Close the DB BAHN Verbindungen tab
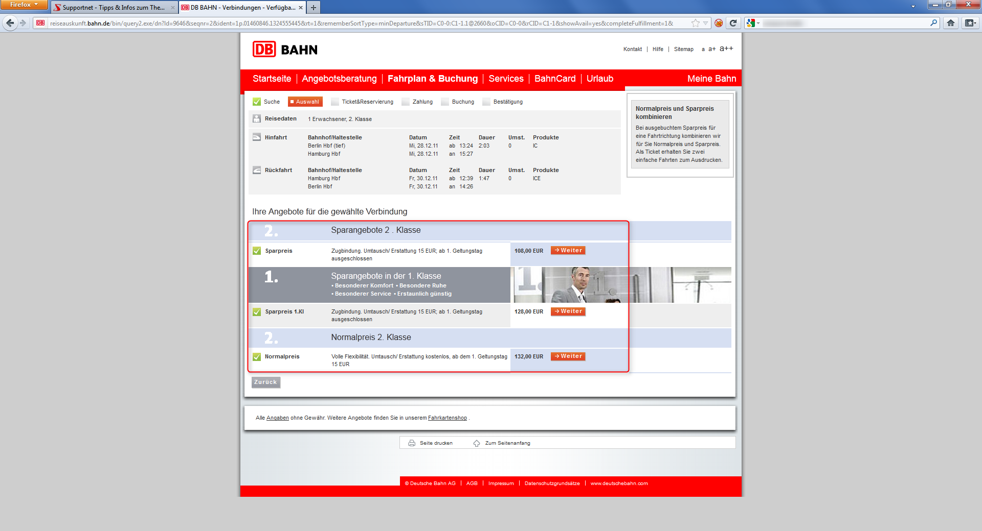The width and height of the screenshot is (982, 531). pyautogui.click(x=301, y=8)
